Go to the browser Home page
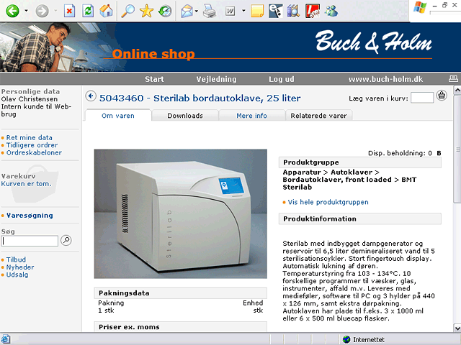The image size is (461, 345). pos(106,11)
